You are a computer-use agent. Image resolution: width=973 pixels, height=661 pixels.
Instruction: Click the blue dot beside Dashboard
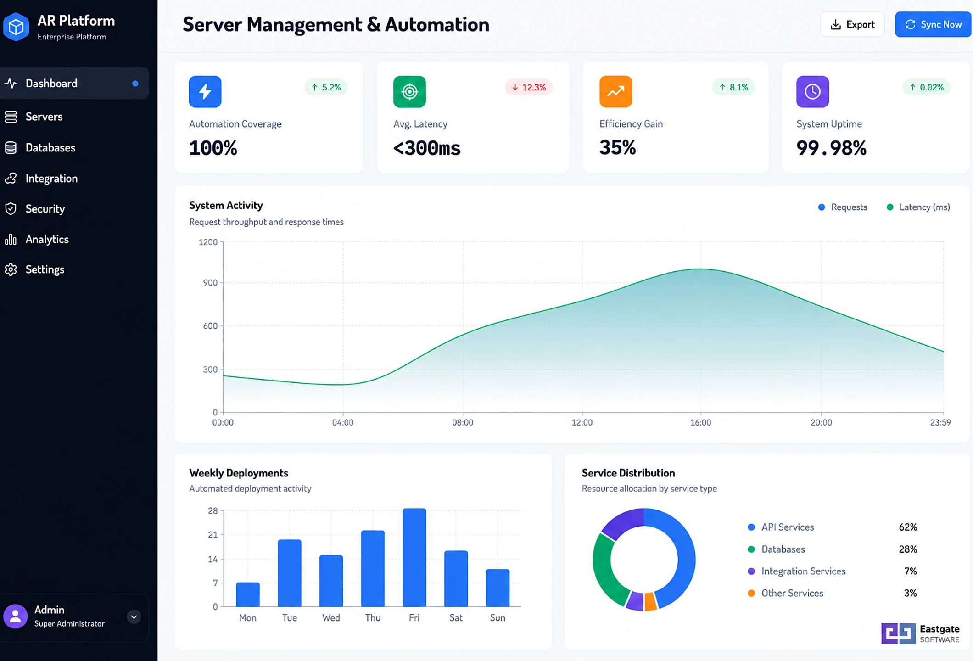point(135,84)
